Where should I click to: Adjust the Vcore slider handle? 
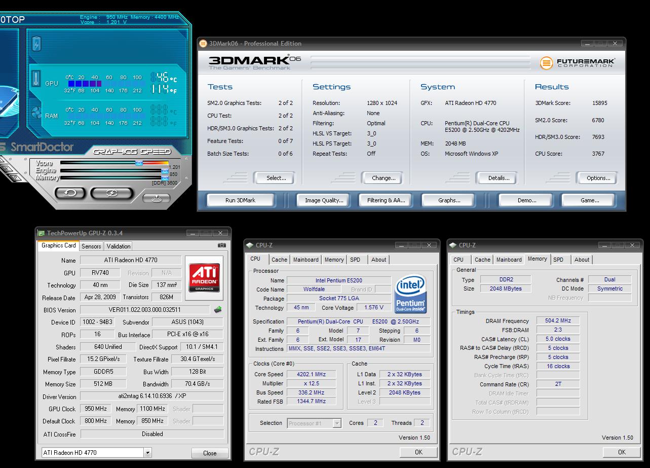(x=139, y=163)
